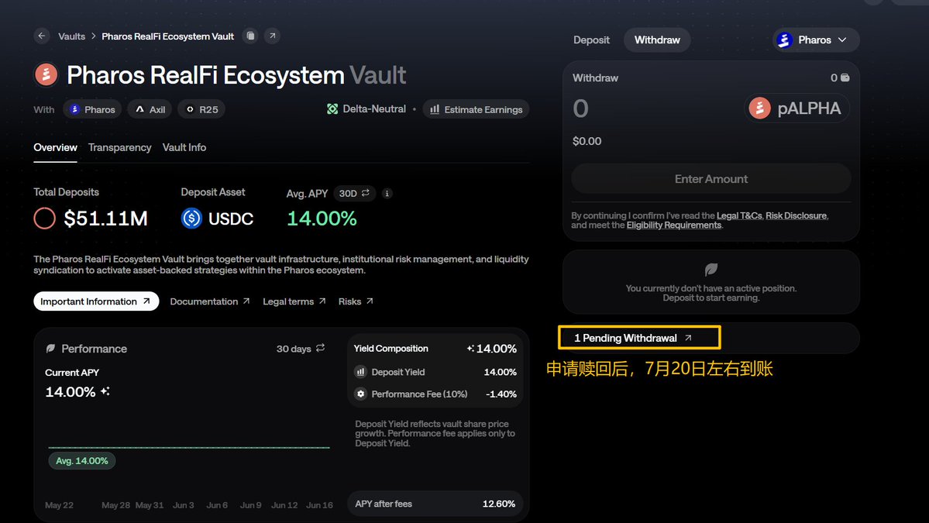
Task: Open the Transparency tab
Action: pyautogui.click(x=119, y=147)
